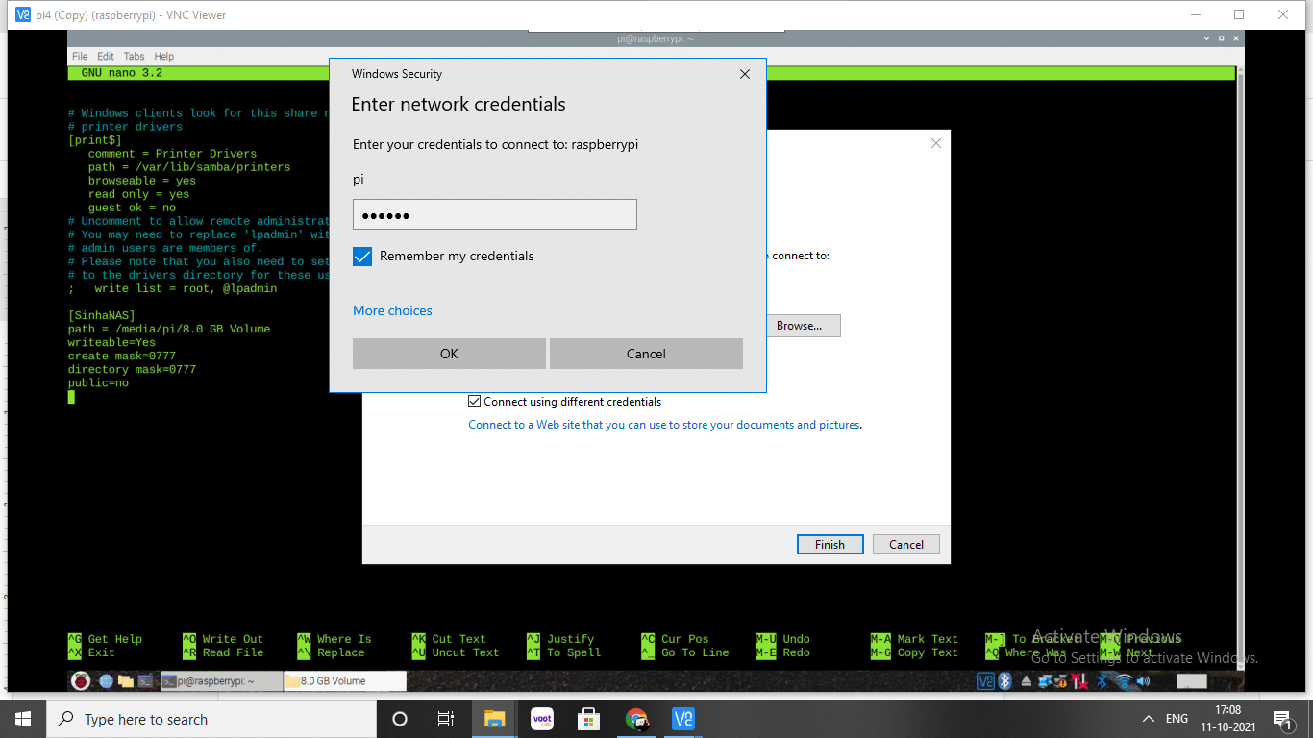
Task: Click the password input field
Action: 494,214
